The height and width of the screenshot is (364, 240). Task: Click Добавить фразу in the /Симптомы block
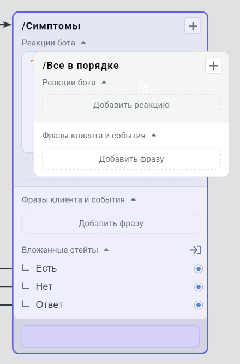pos(111,224)
